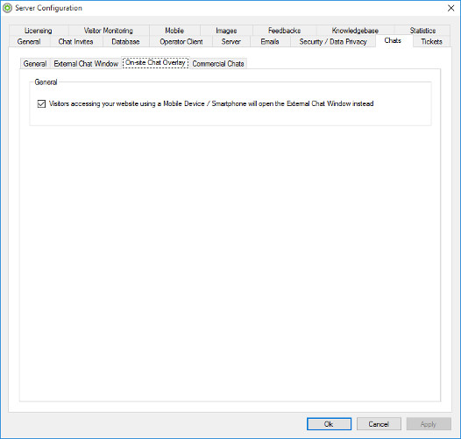Select the Images tab
Image resolution: width=461 pixels, height=439 pixels.
click(x=226, y=31)
